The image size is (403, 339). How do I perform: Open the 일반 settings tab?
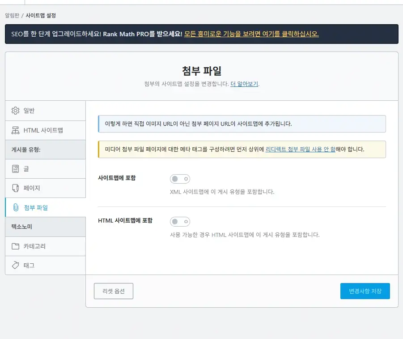click(x=29, y=111)
